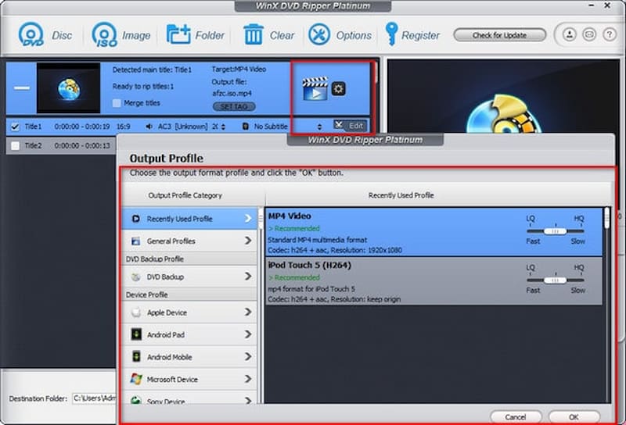Open the gear settings for output
The width and height of the screenshot is (626, 425).
click(339, 88)
